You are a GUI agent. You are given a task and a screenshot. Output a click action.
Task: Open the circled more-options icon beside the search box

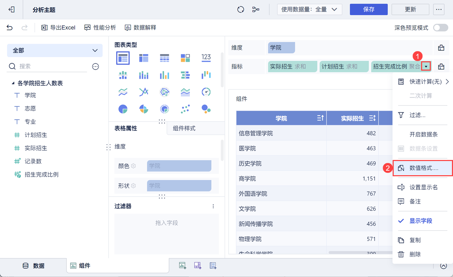pos(95,66)
